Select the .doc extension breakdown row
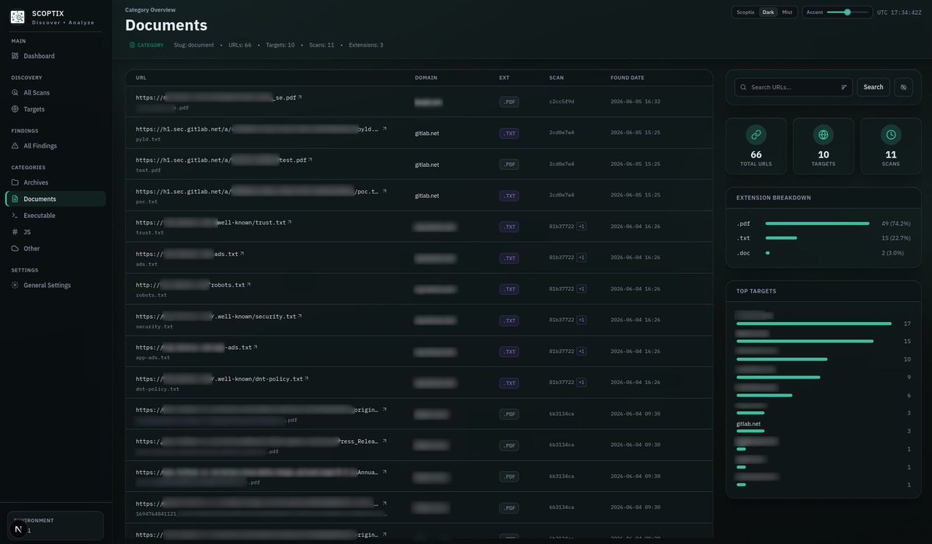Screen dimensions: 932x544 [823, 253]
